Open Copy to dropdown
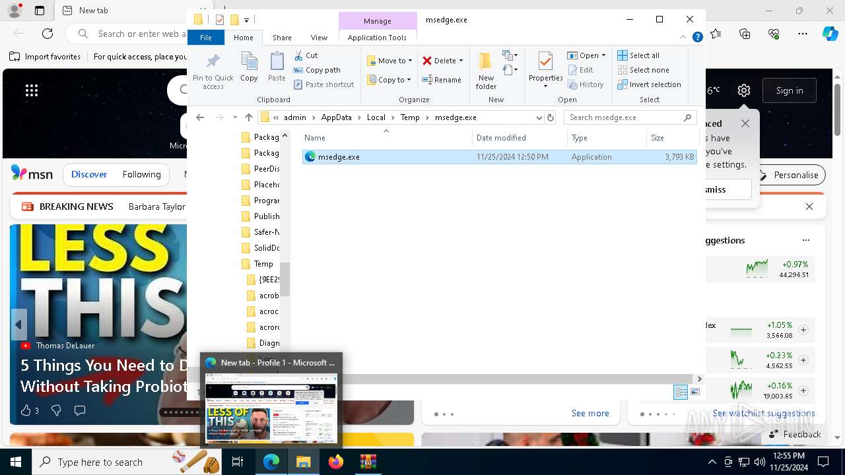 pos(389,80)
